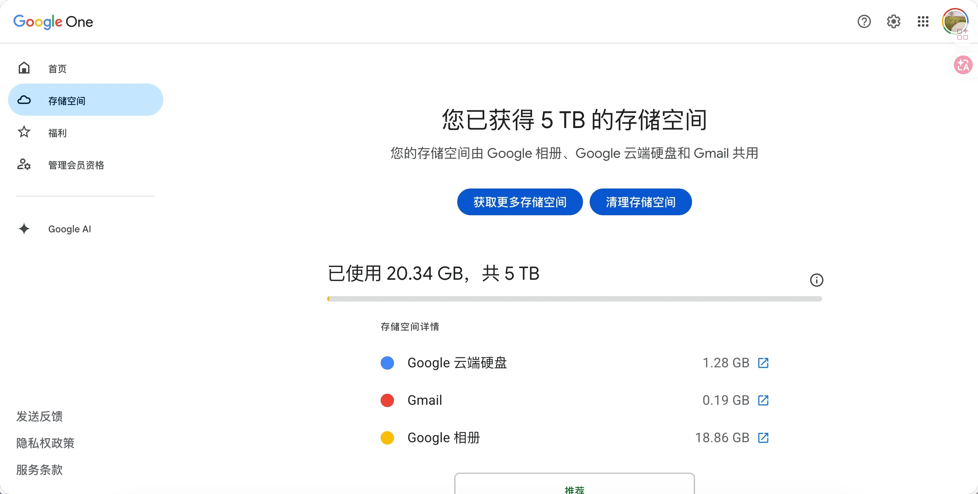Image resolution: width=978 pixels, height=494 pixels.
Task: Click the person-gear icon beside 管理会员资格
Action: (x=24, y=164)
